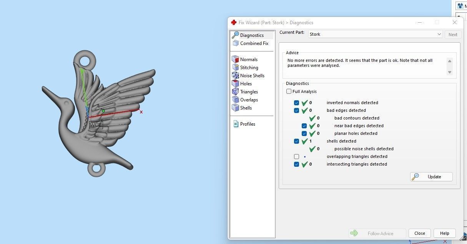Close the Fix Wizard with Close button
Viewport: 467px width, 244px height.
click(x=420, y=233)
